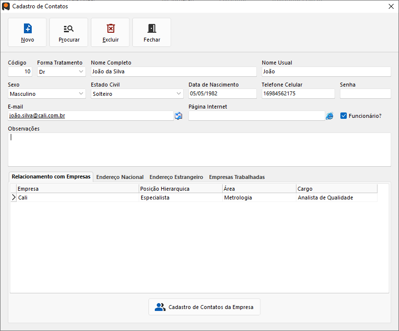Open the Endereço Estrangeiro tab
The image size is (399, 331).
point(176,177)
